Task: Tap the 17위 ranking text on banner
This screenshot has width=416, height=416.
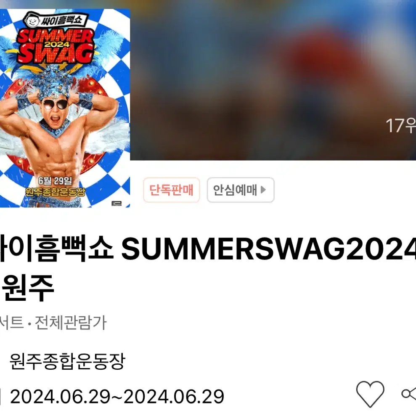Action: 400,125
